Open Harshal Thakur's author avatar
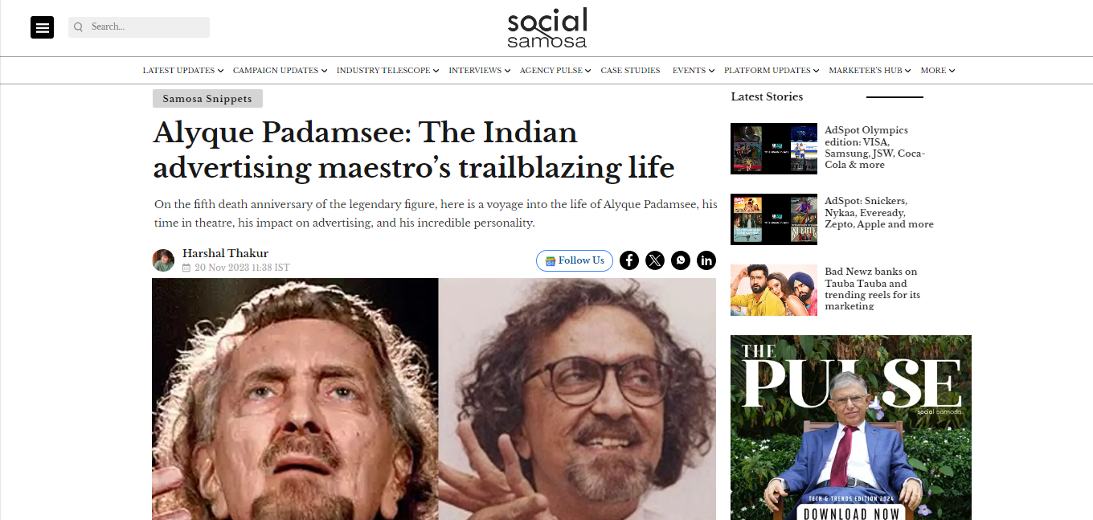1093x520 pixels. tap(163, 260)
